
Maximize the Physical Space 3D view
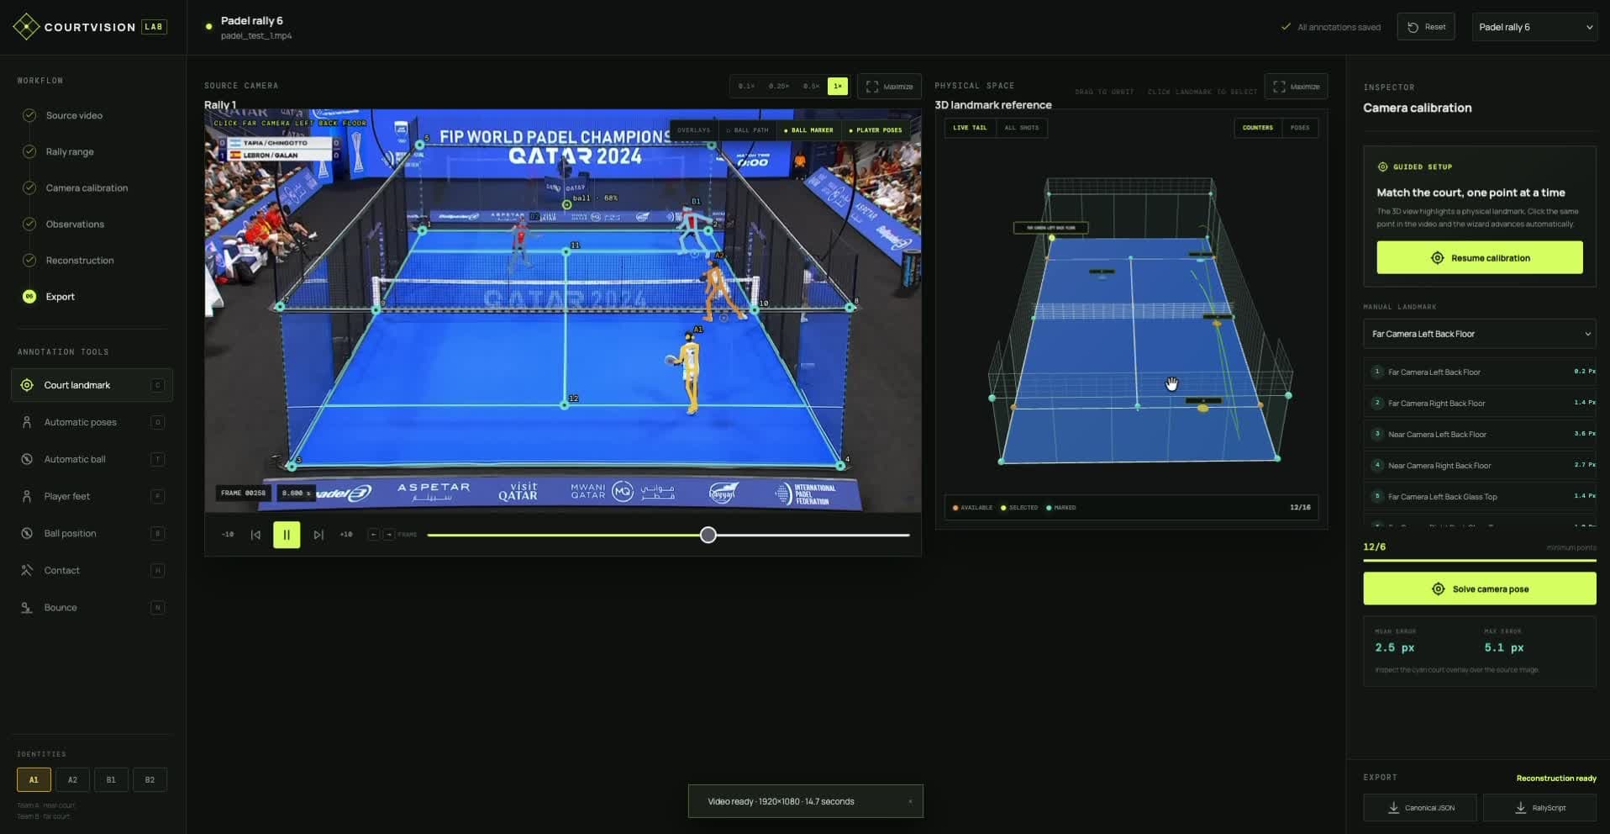click(1296, 87)
